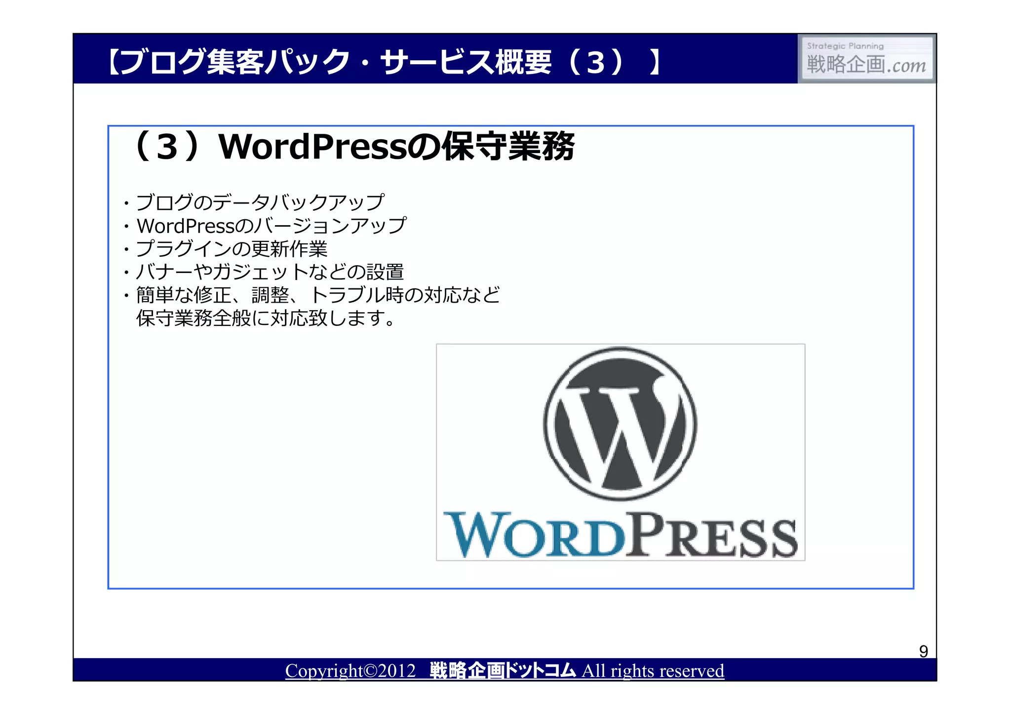Click the WordPress wordmark text in the logo

click(621, 535)
